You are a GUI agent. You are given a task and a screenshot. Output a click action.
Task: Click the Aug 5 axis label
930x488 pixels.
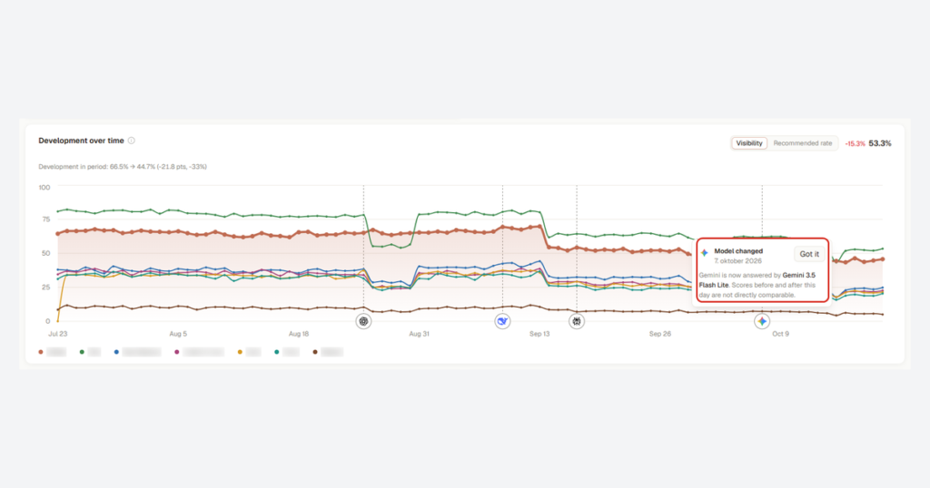pos(178,334)
